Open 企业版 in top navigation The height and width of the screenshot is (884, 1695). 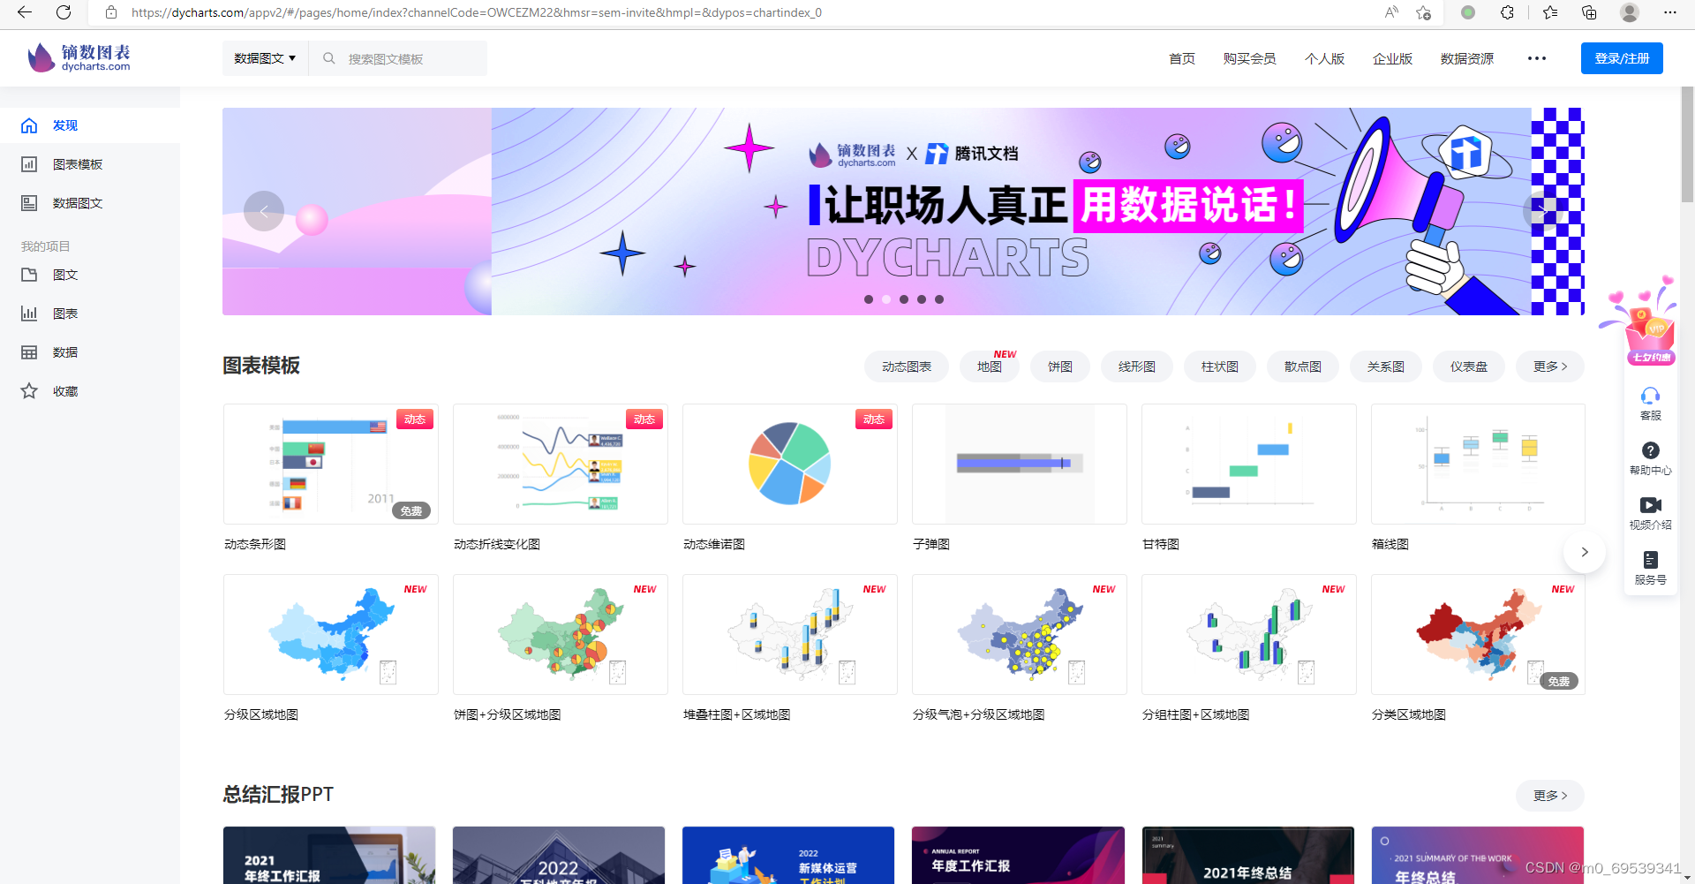(x=1393, y=58)
